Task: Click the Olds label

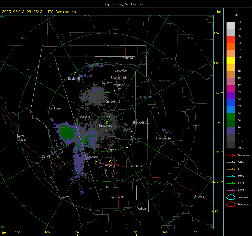Action: (107, 117)
